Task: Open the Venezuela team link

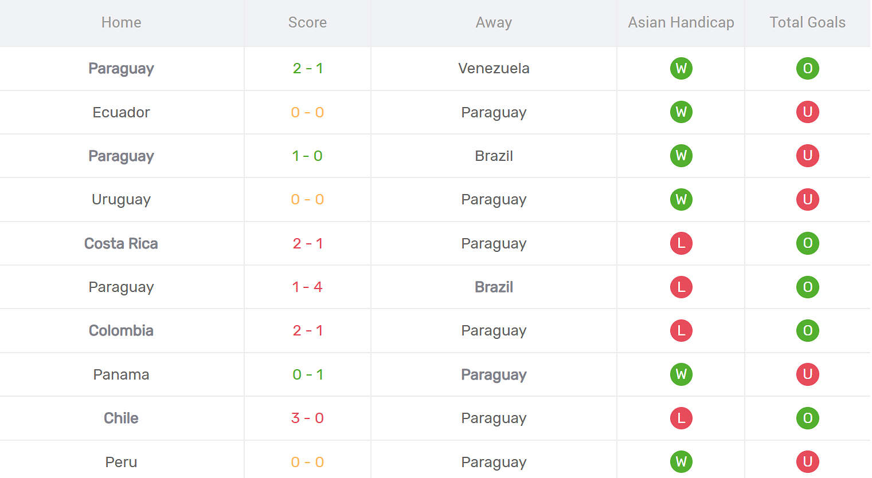Action: pyautogui.click(x=494, y=68)
